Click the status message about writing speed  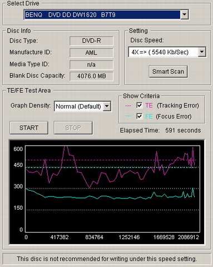107,259
